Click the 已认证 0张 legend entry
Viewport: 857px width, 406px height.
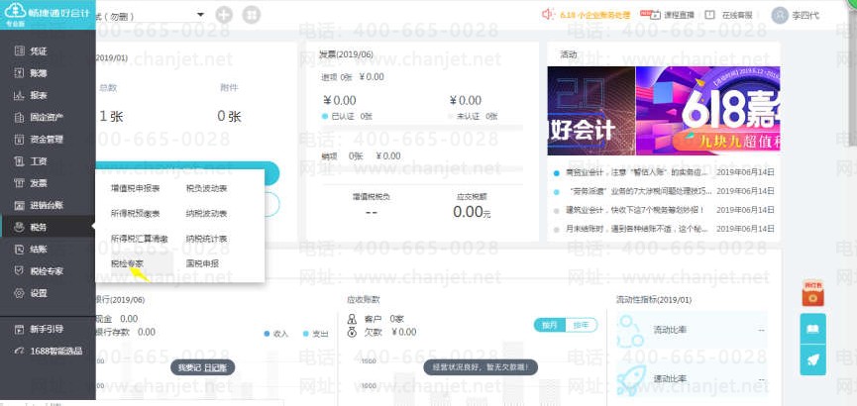[348, 117]
